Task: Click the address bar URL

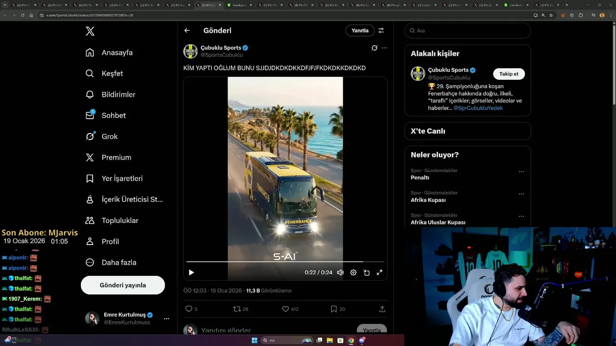Action: [x=90, y=15]
